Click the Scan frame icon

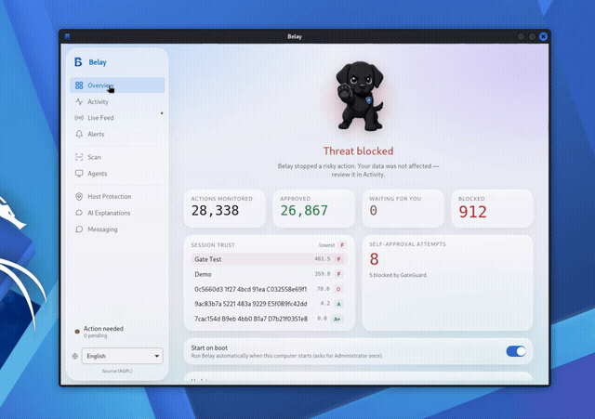tap(79, 157)
